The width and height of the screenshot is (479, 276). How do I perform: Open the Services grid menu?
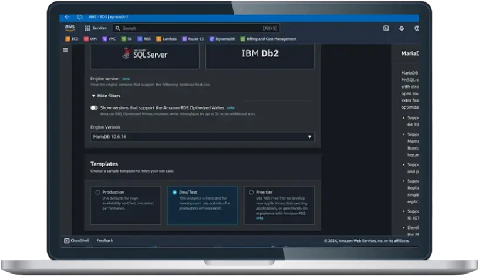coord(96,28)
